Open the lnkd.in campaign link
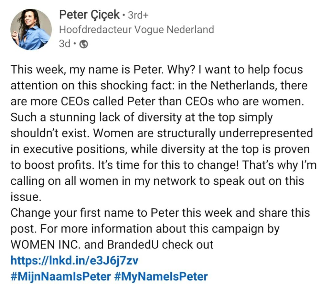This screenshot has width=331, height=289. [75, 260]
